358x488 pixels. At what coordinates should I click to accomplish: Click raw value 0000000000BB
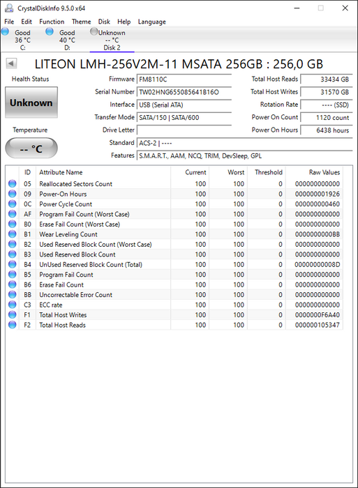(x=318, y=234)
